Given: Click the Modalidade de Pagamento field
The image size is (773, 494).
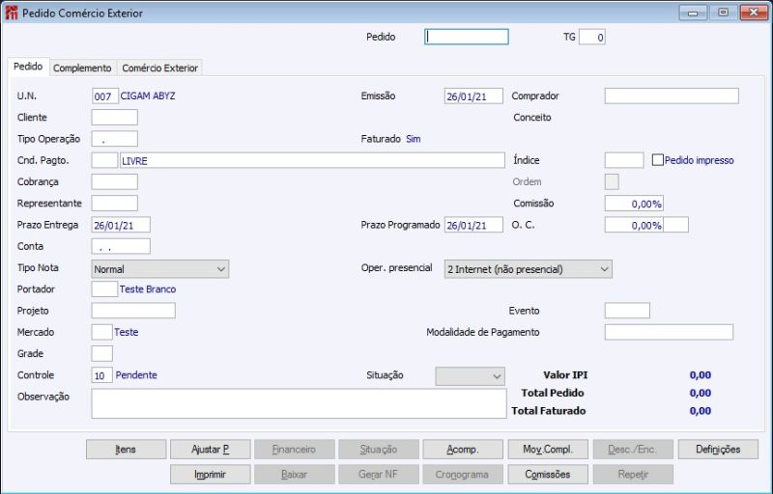Looking at the screenshot, I should [669, 332].
